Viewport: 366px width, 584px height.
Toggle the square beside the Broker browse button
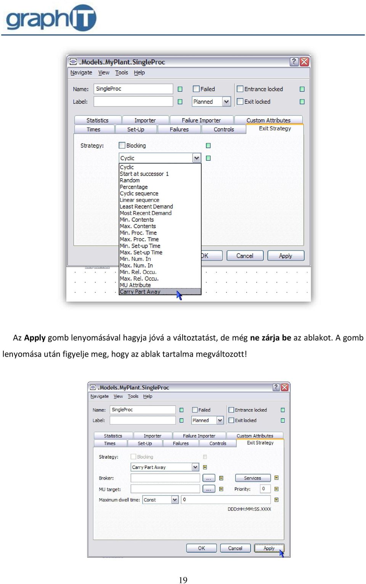(221, 478)
